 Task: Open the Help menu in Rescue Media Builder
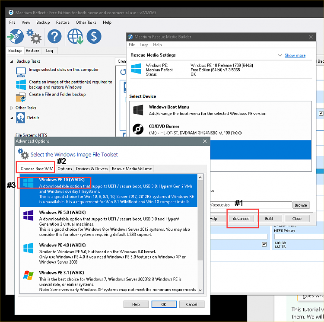[157, 45]
